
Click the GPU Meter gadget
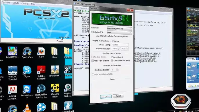tap(193, 42)
